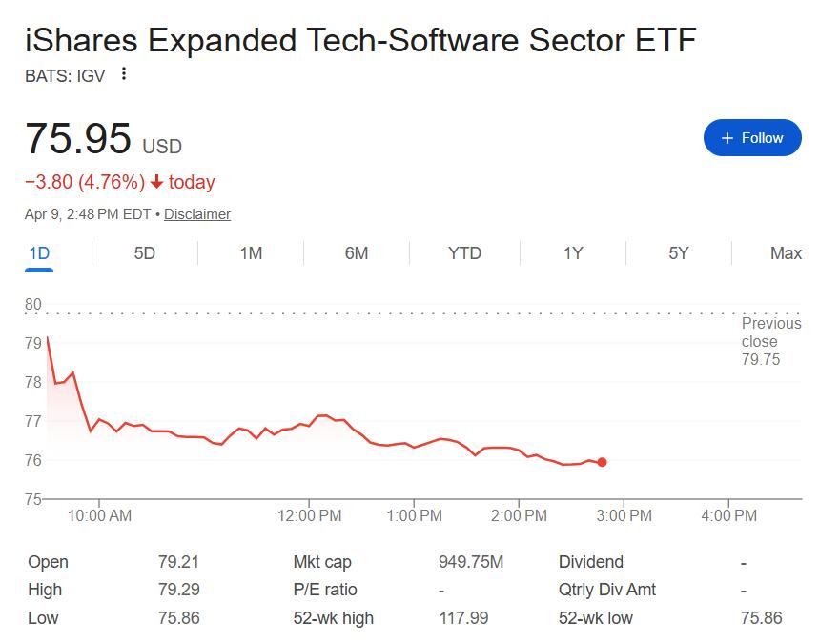The width and height of the screenshot is (819, 642).
Task: Click the Mkt cap value 949.75M
Action: coord(470,562)
